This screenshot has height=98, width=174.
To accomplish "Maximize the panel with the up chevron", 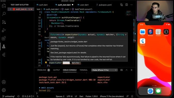I will [x=126, y=70].
